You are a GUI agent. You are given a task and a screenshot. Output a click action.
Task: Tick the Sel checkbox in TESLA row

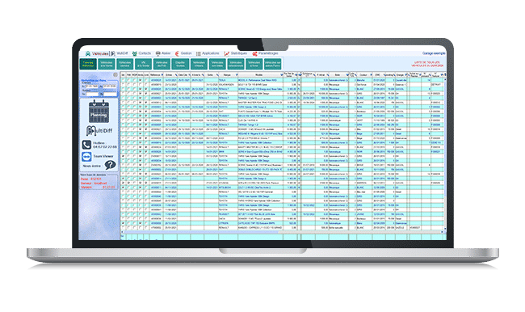pyautogui.click(x=123, y=81)
